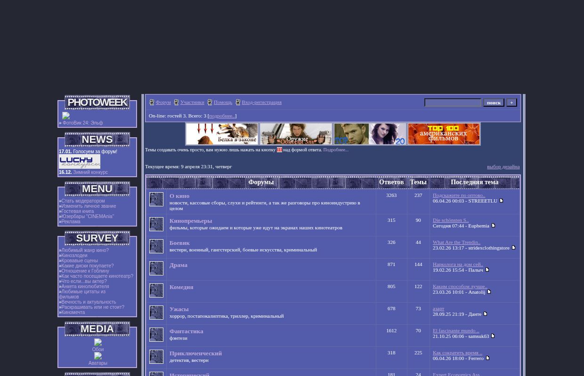
Task: Go to last post icon after Euphemia
Action: pyautogui.click(x=493, y=226)
